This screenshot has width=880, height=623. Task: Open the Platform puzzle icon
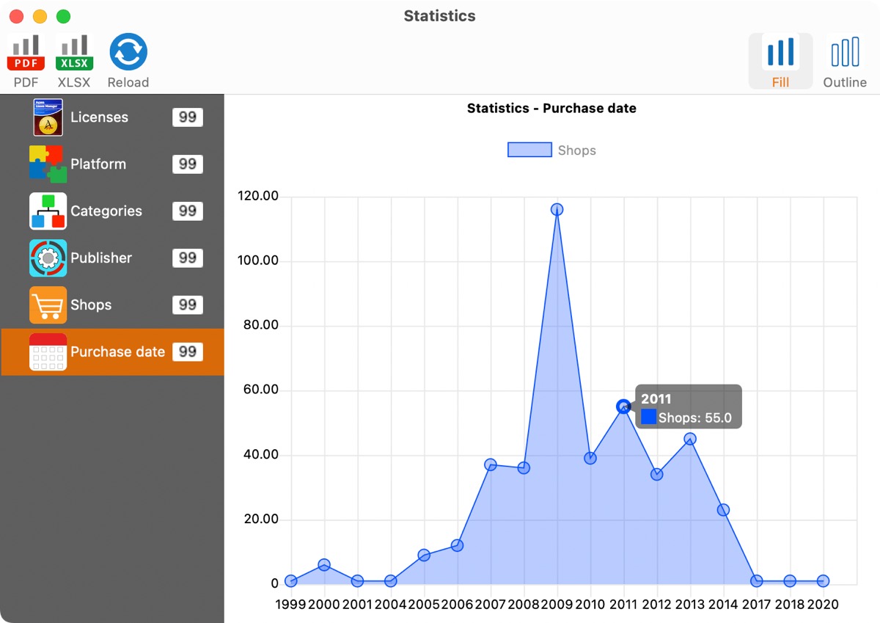[x=48, y=164]
